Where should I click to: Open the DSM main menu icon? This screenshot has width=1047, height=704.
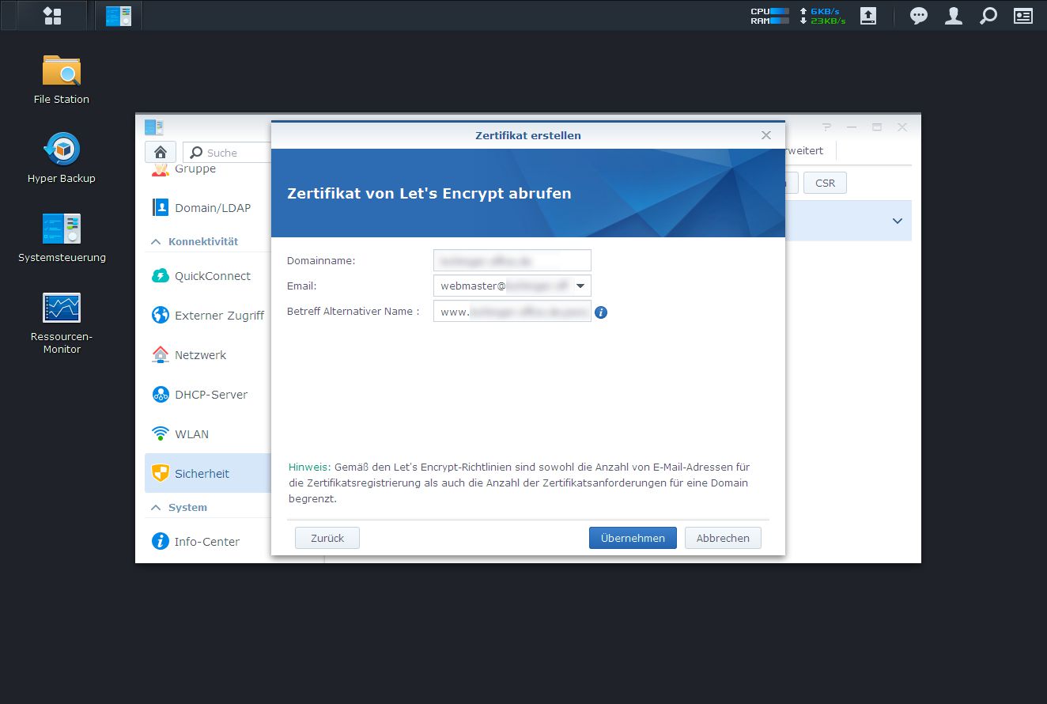[x=52, y=16]
